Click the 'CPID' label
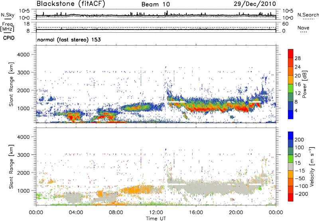 click(x=9, y=38)
